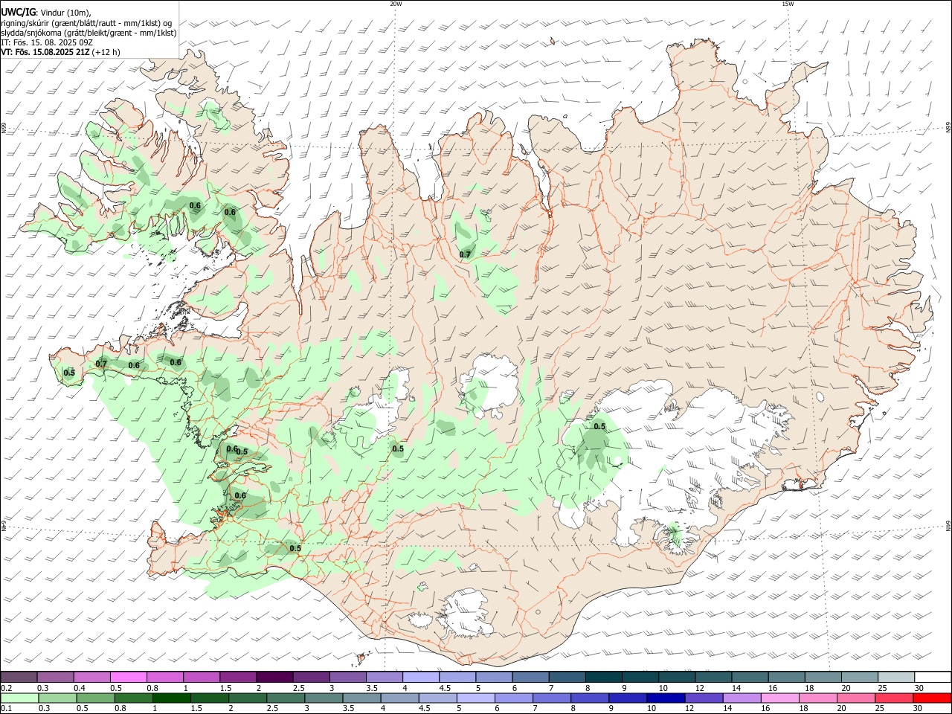Click the '0.3' number in the upper legend row
The width and height of the screenshot is (952, 714).
click(x=43, y=688)
